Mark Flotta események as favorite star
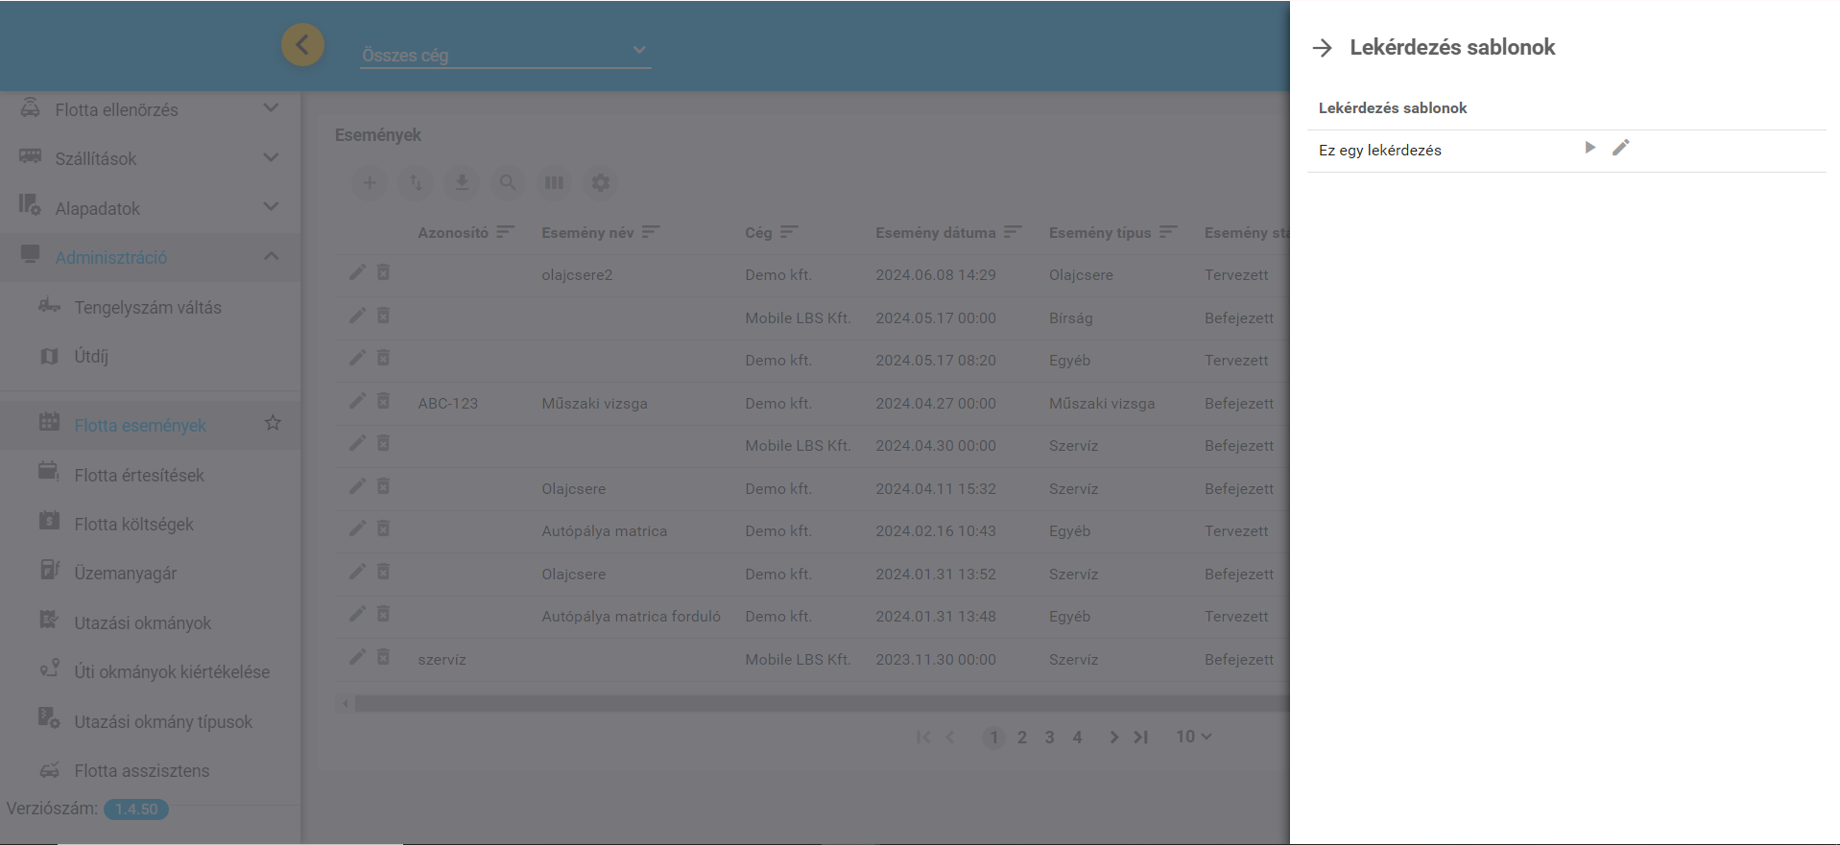The image size is (1840, 845). 273,423
